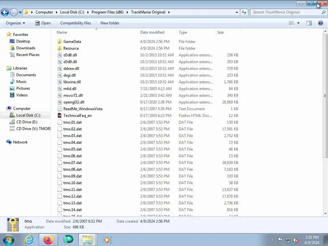The width and height of the screenshot is (328, 246).
Task: Select Program Files (x86) breadcrumb
Action: 108,12
